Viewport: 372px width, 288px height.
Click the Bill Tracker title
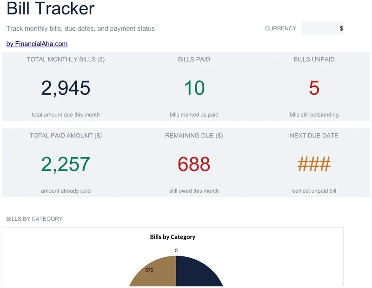50,8
